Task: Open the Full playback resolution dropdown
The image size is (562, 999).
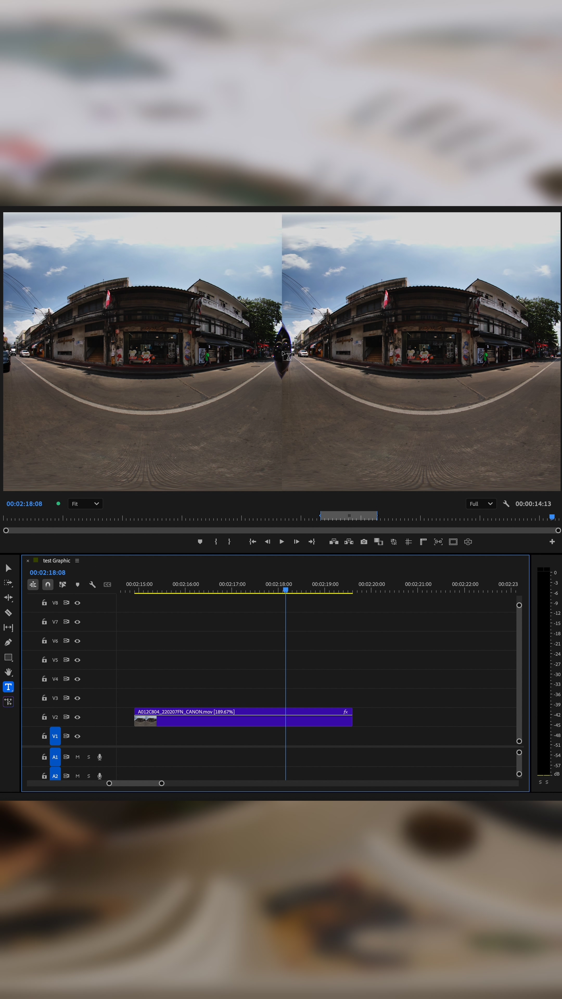Action: (x=481, y=504)
